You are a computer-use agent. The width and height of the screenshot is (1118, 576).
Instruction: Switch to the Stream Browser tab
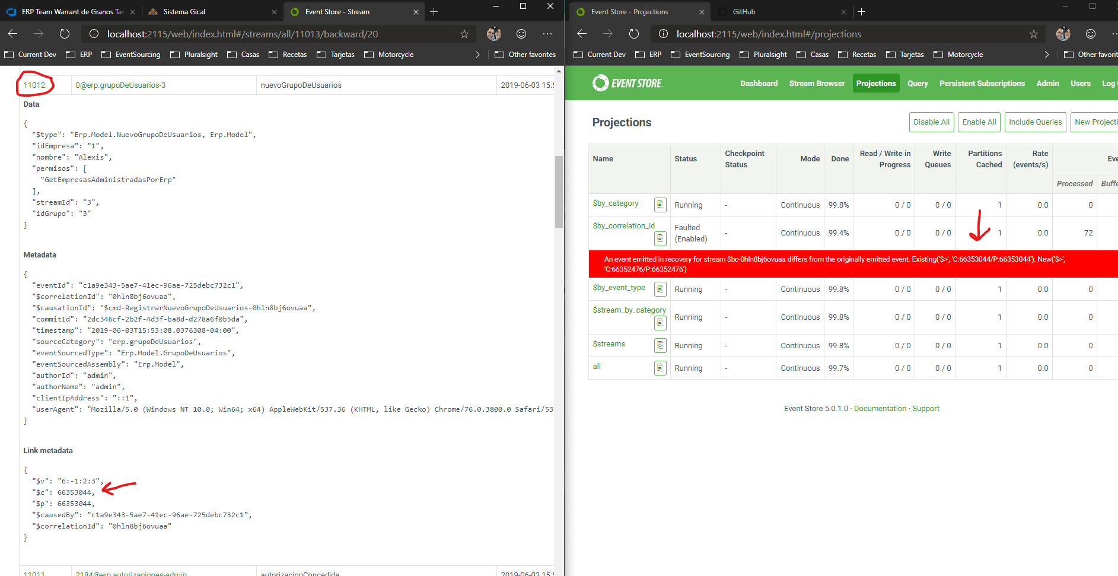tap(817, 83)
